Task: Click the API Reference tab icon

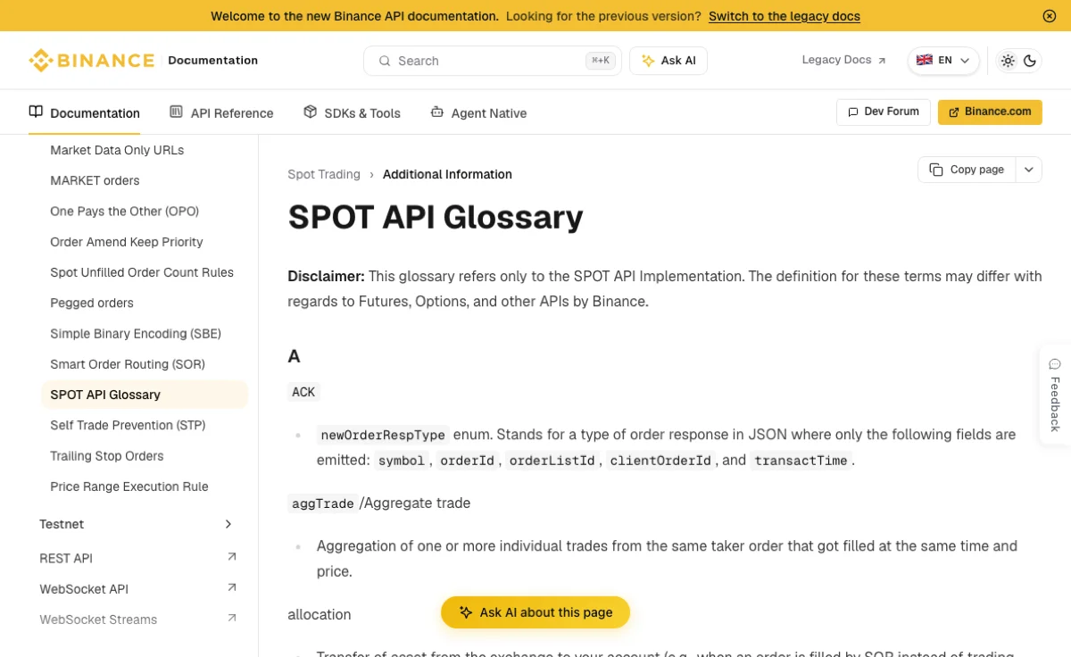Action: pos(176,112)
